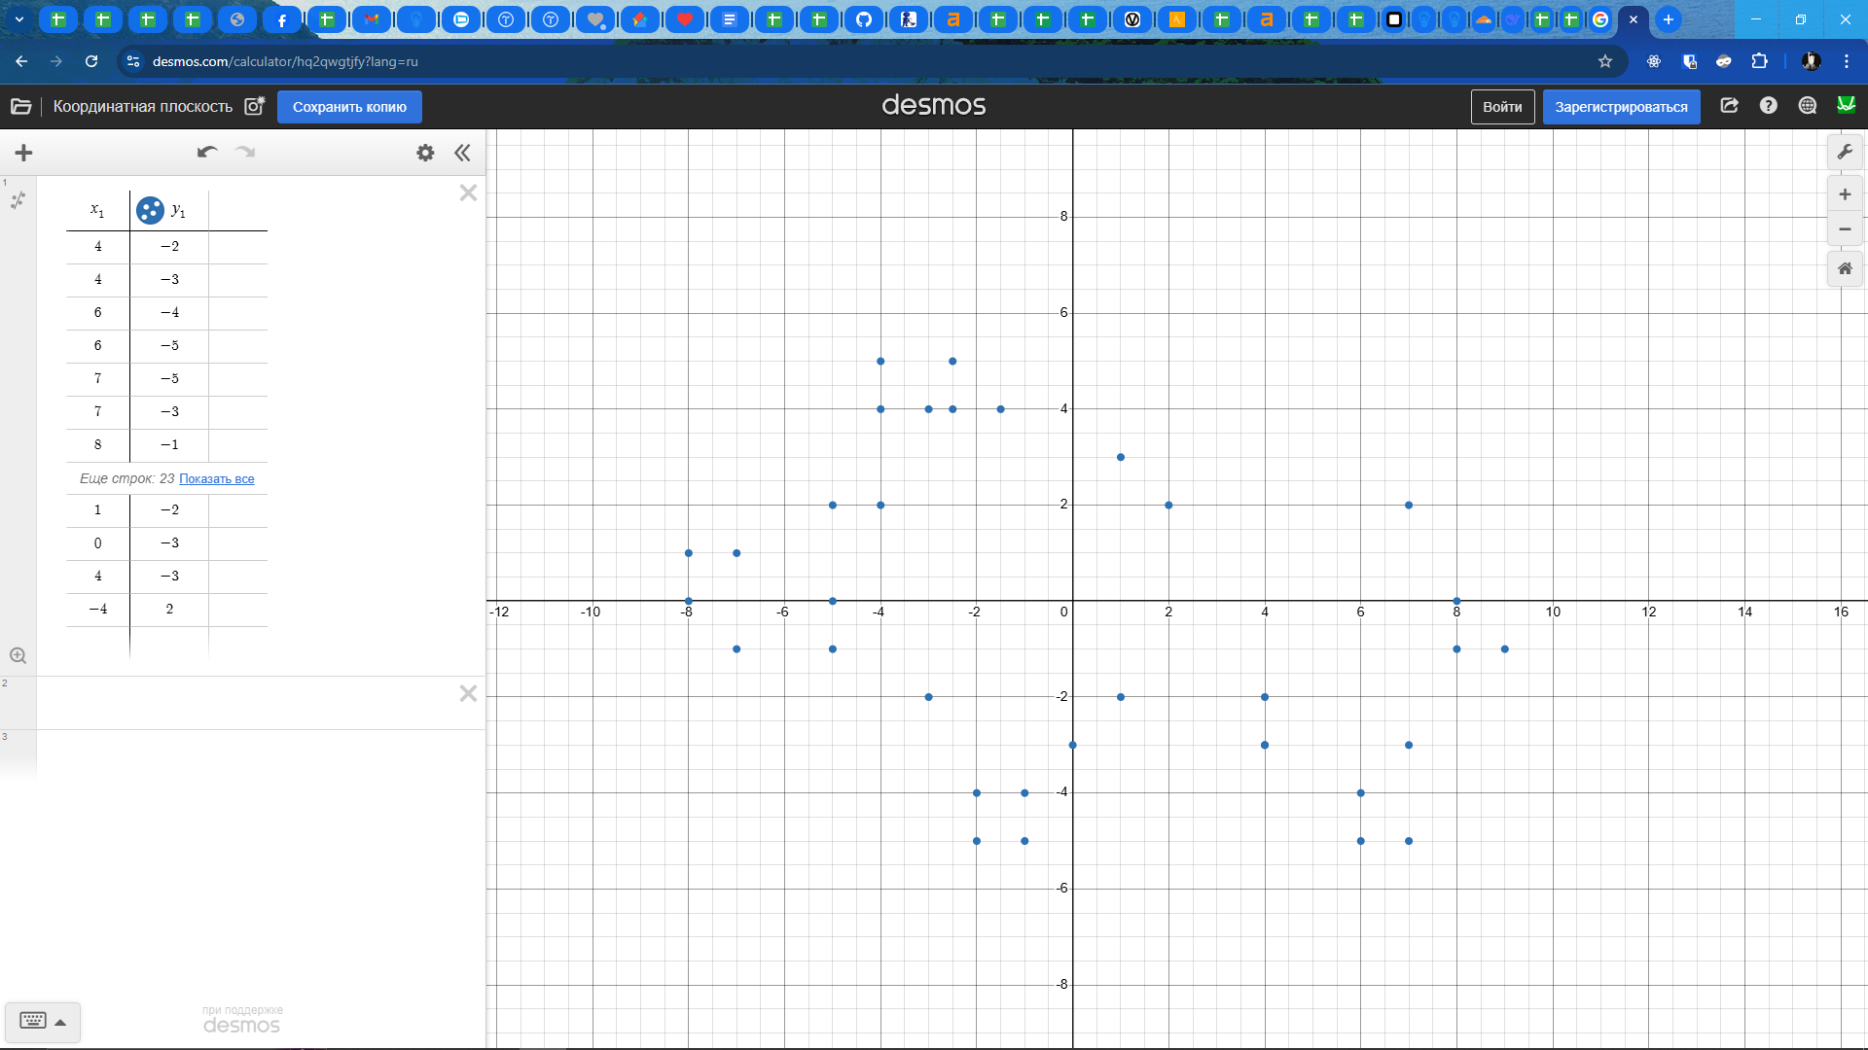Open the language globe menu

pos(1807,106)
